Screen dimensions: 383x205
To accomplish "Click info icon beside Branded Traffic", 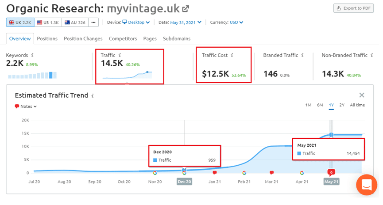I will point(302,55).
